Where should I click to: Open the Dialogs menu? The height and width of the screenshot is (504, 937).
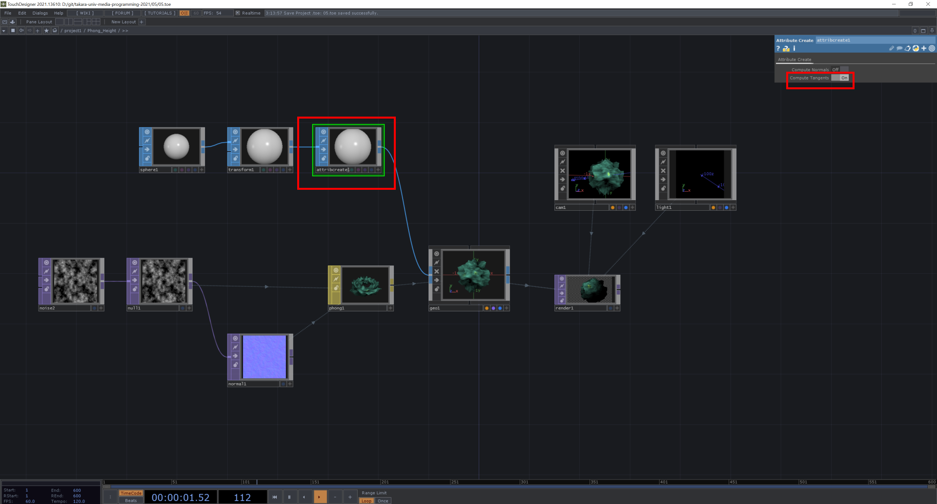click(x=40, y=13)
